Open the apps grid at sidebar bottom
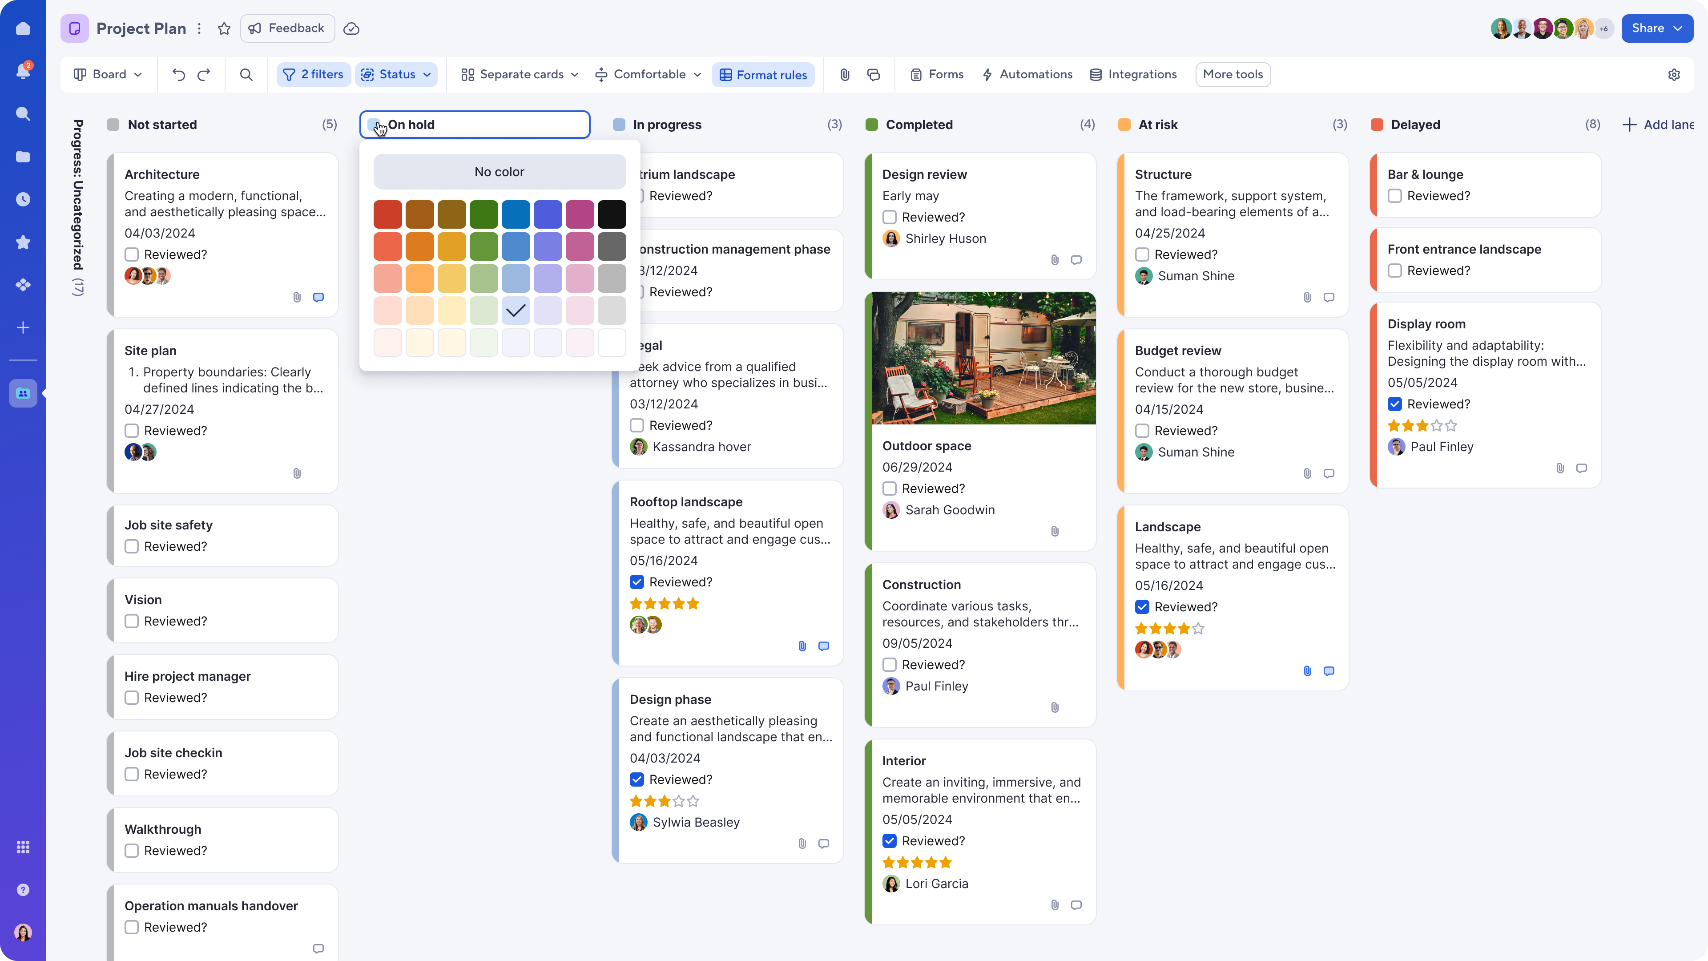 23,847
